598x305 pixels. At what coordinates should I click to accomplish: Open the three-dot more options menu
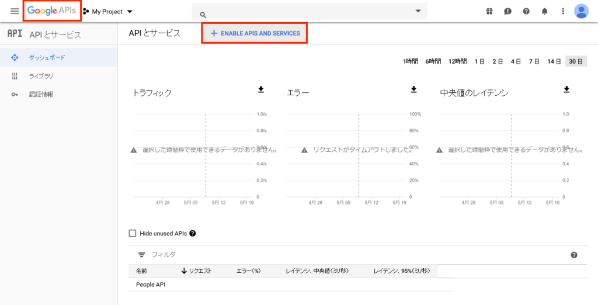pyautogui.click(x=562, y=11)
